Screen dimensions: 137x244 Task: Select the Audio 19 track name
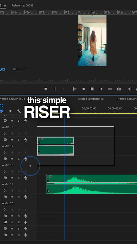coord(7,184)
